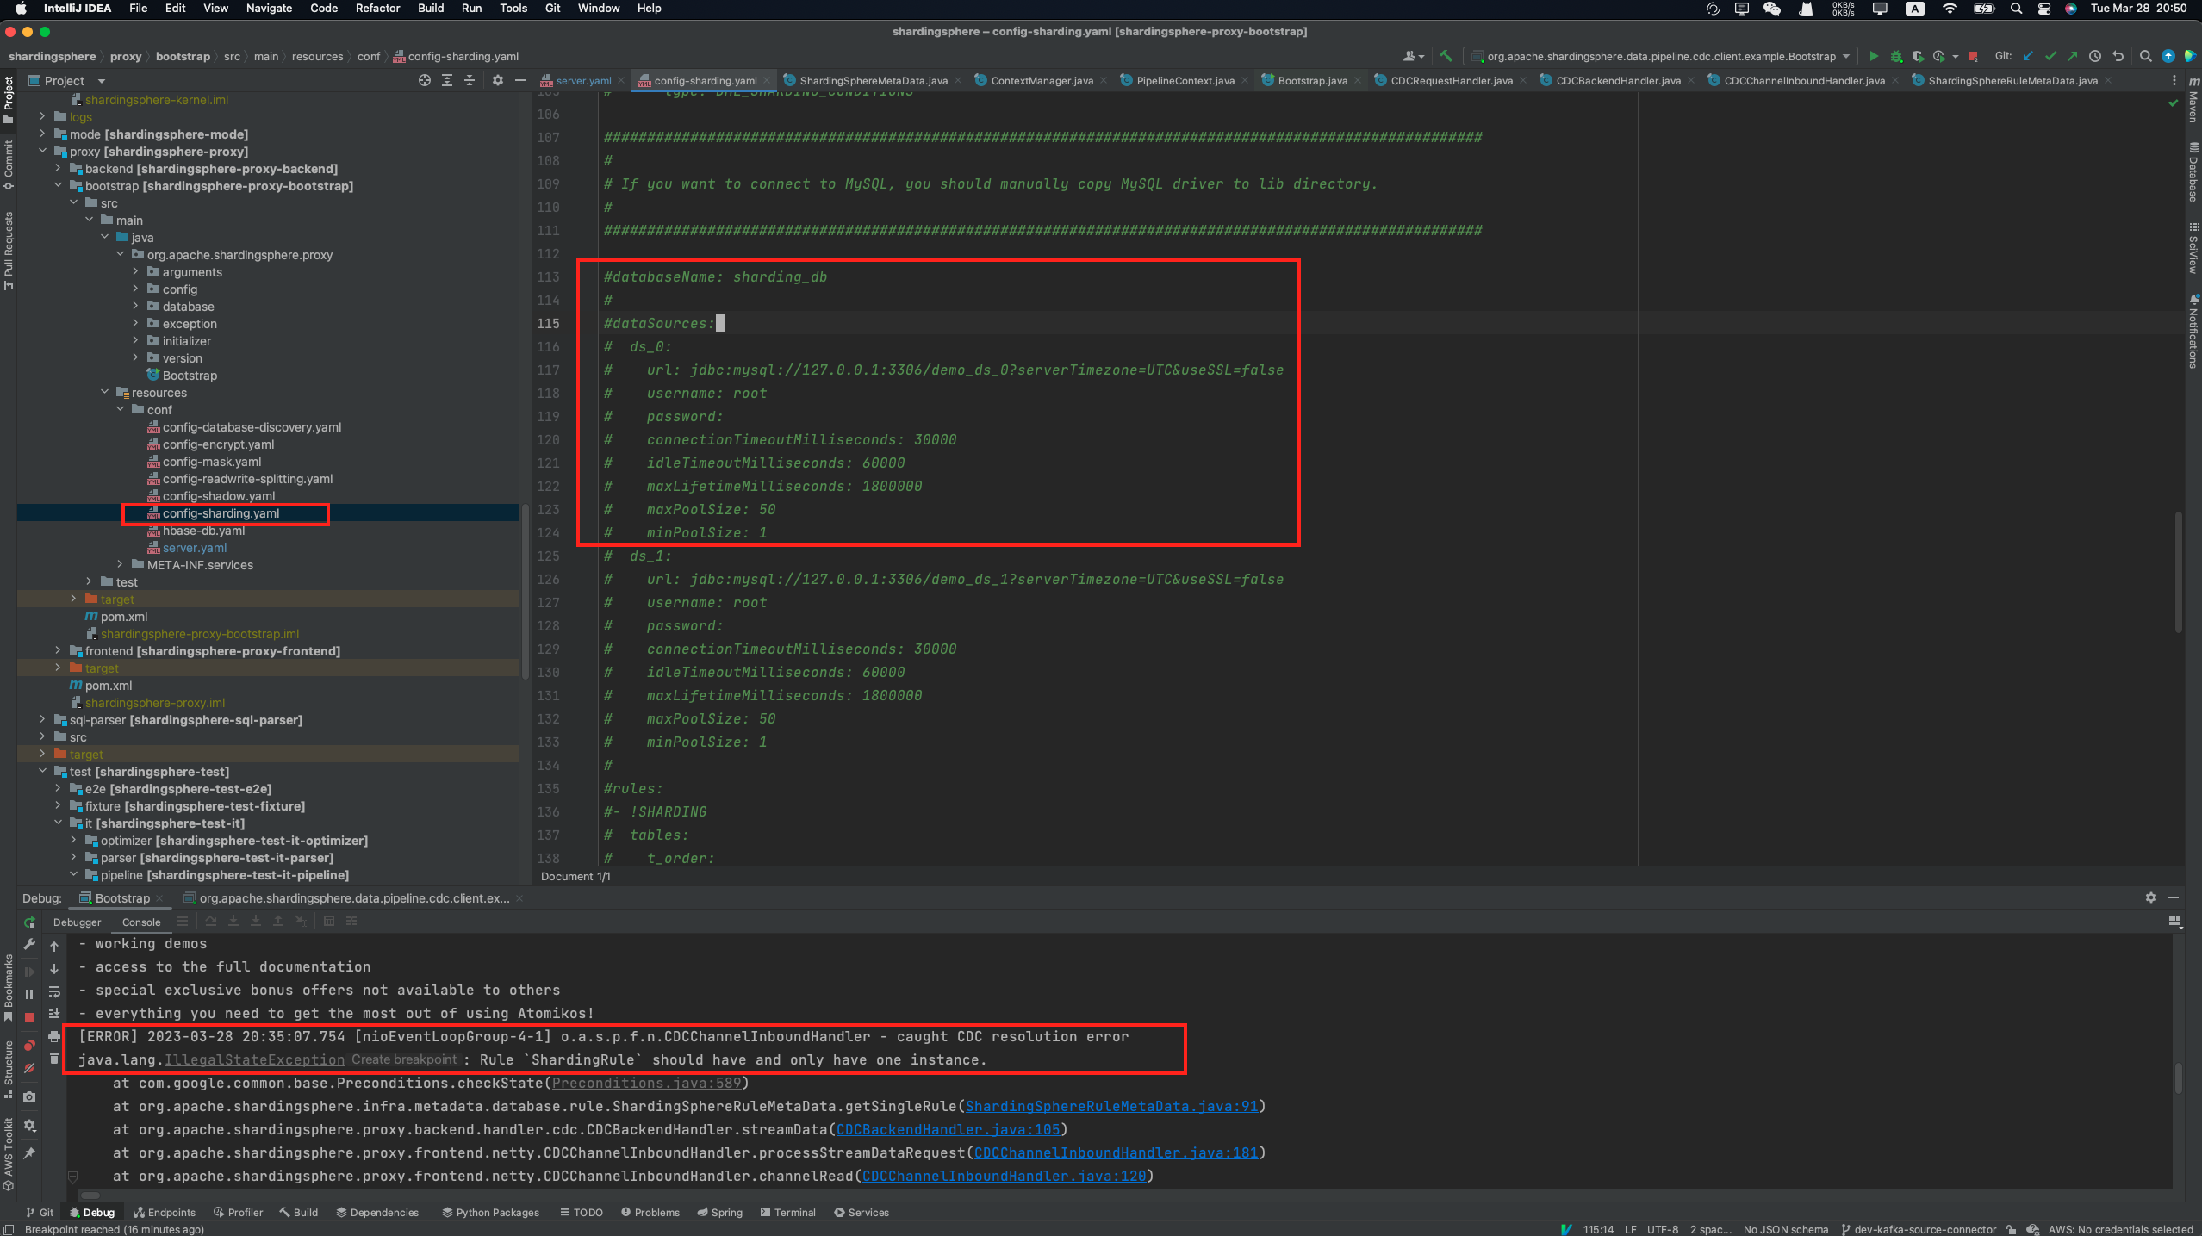
Task: Open Search Everywhere with the magnifier icon
Action: click(x=2146, y=56)
